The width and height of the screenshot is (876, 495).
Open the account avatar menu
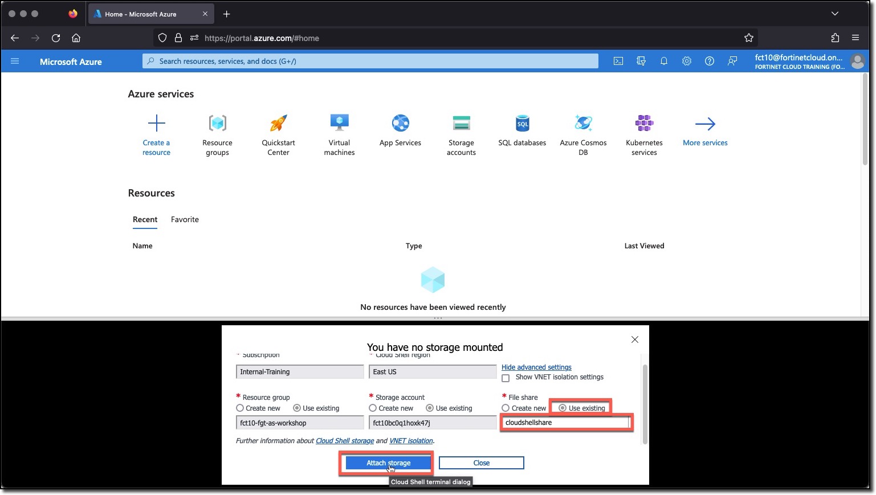(x=857, y=61)
